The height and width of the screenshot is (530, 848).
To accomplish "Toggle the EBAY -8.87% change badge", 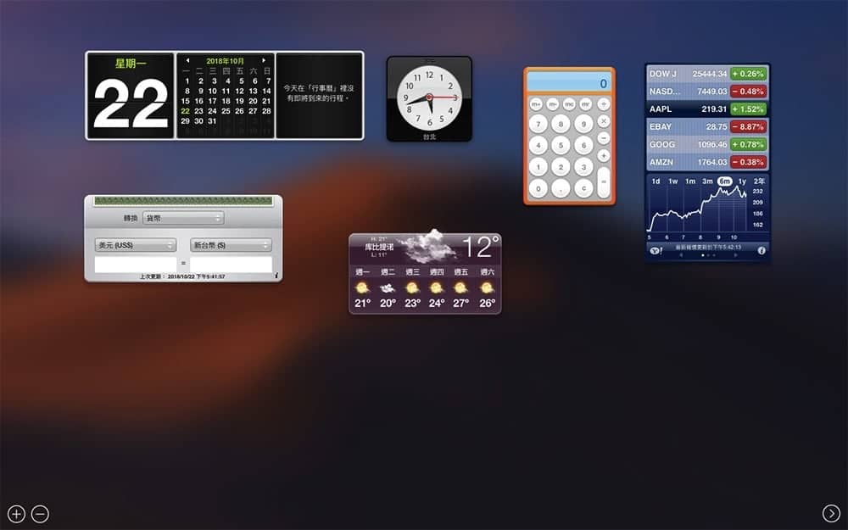I will pos(748,126).
